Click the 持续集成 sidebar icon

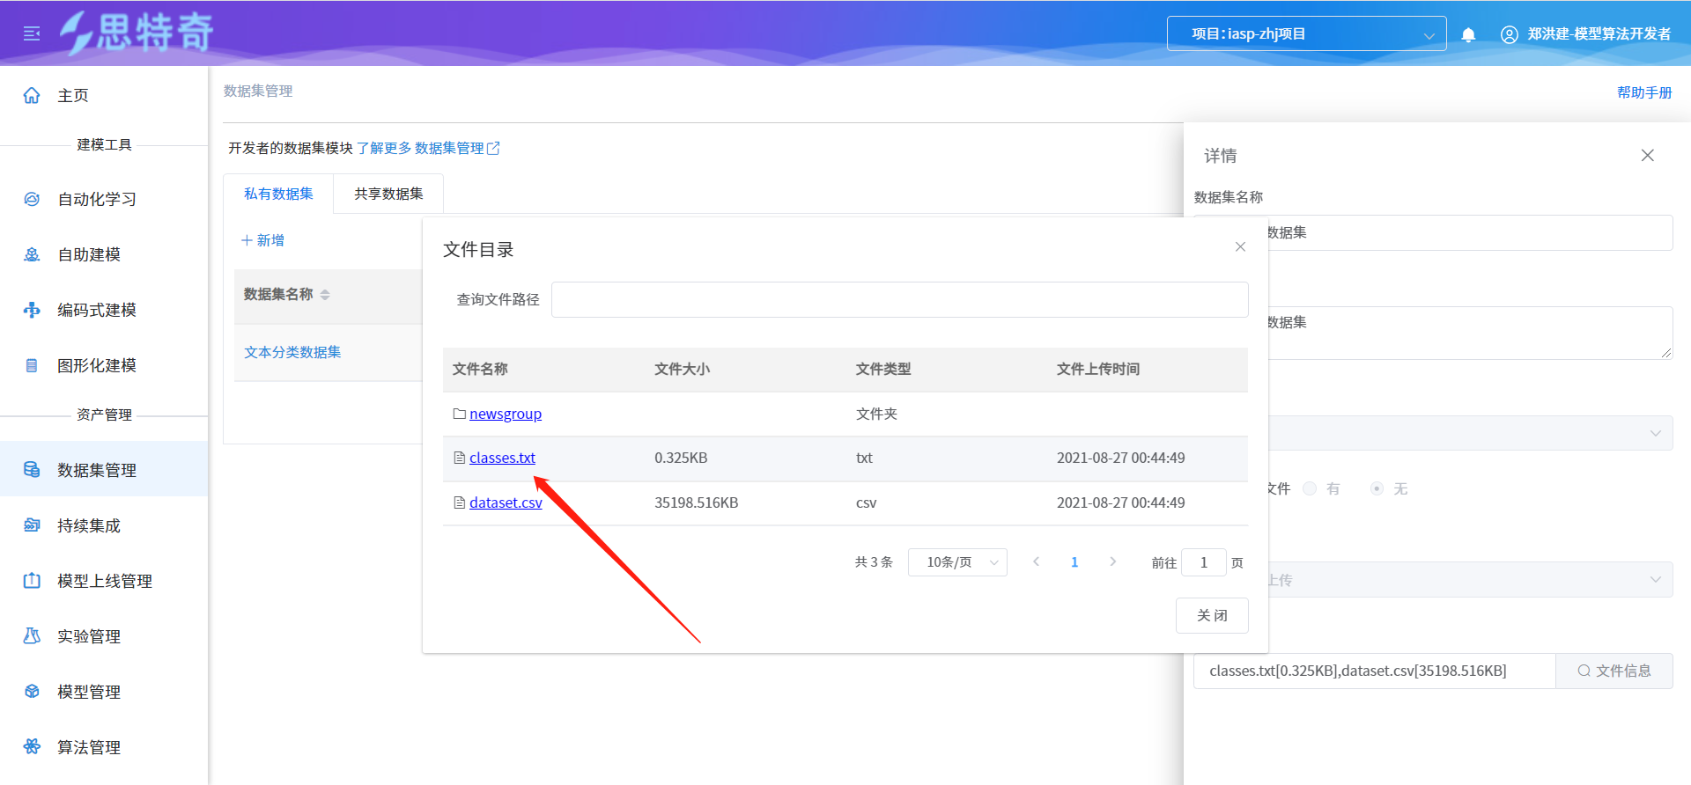point(32,525)
